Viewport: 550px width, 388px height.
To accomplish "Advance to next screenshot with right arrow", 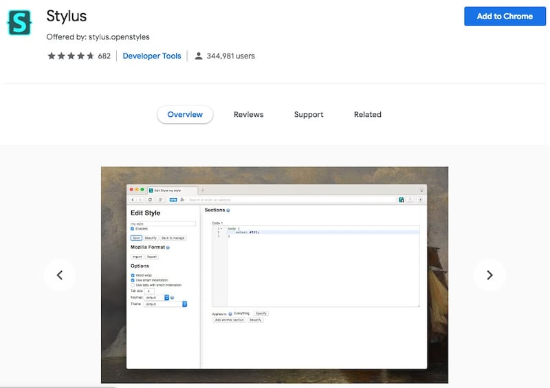I will [489, 275].
